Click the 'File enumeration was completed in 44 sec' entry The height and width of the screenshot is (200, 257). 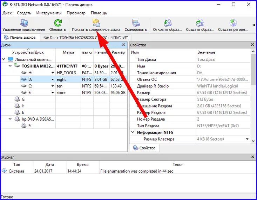tap(136, 171)
